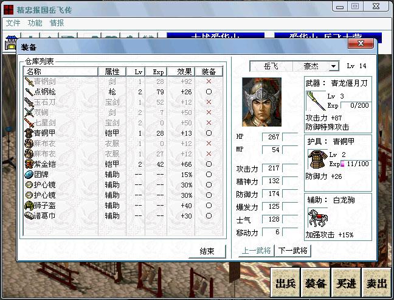Viewport: 394px width, 300px height.
Task: Click the 青钢剑 sword icon
Action: [29, 82]
